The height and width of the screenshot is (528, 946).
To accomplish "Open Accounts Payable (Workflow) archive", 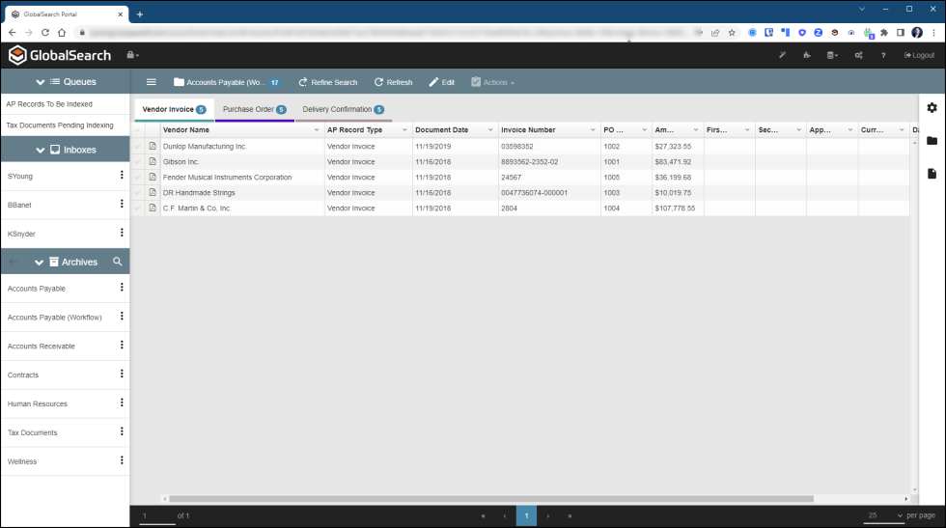I will point(55,318).
